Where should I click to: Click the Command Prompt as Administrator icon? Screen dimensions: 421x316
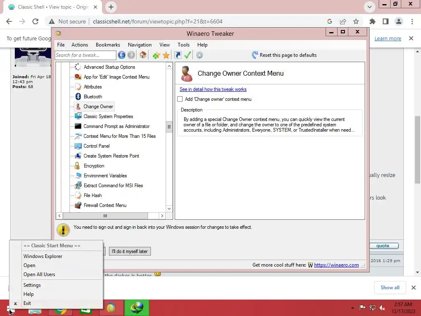click(x=78, y=126)
